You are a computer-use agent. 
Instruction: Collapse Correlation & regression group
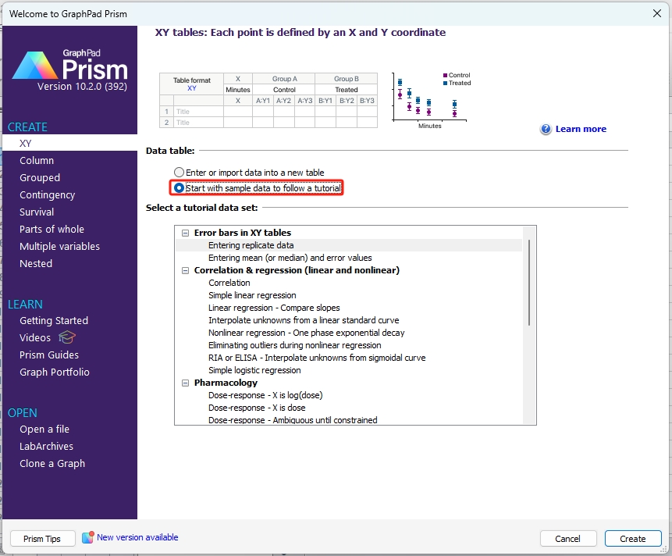[x=185, y=270]
